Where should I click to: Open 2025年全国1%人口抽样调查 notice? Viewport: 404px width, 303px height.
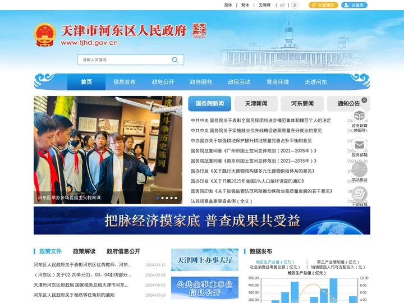[247, 181]
